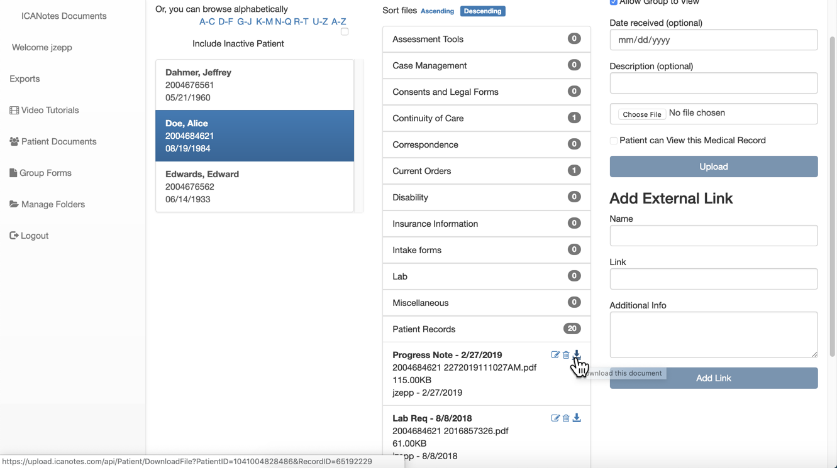
Task: Open Video Tutorials from the sidebar
Action: pyautogui.click(x=50, y=110)
